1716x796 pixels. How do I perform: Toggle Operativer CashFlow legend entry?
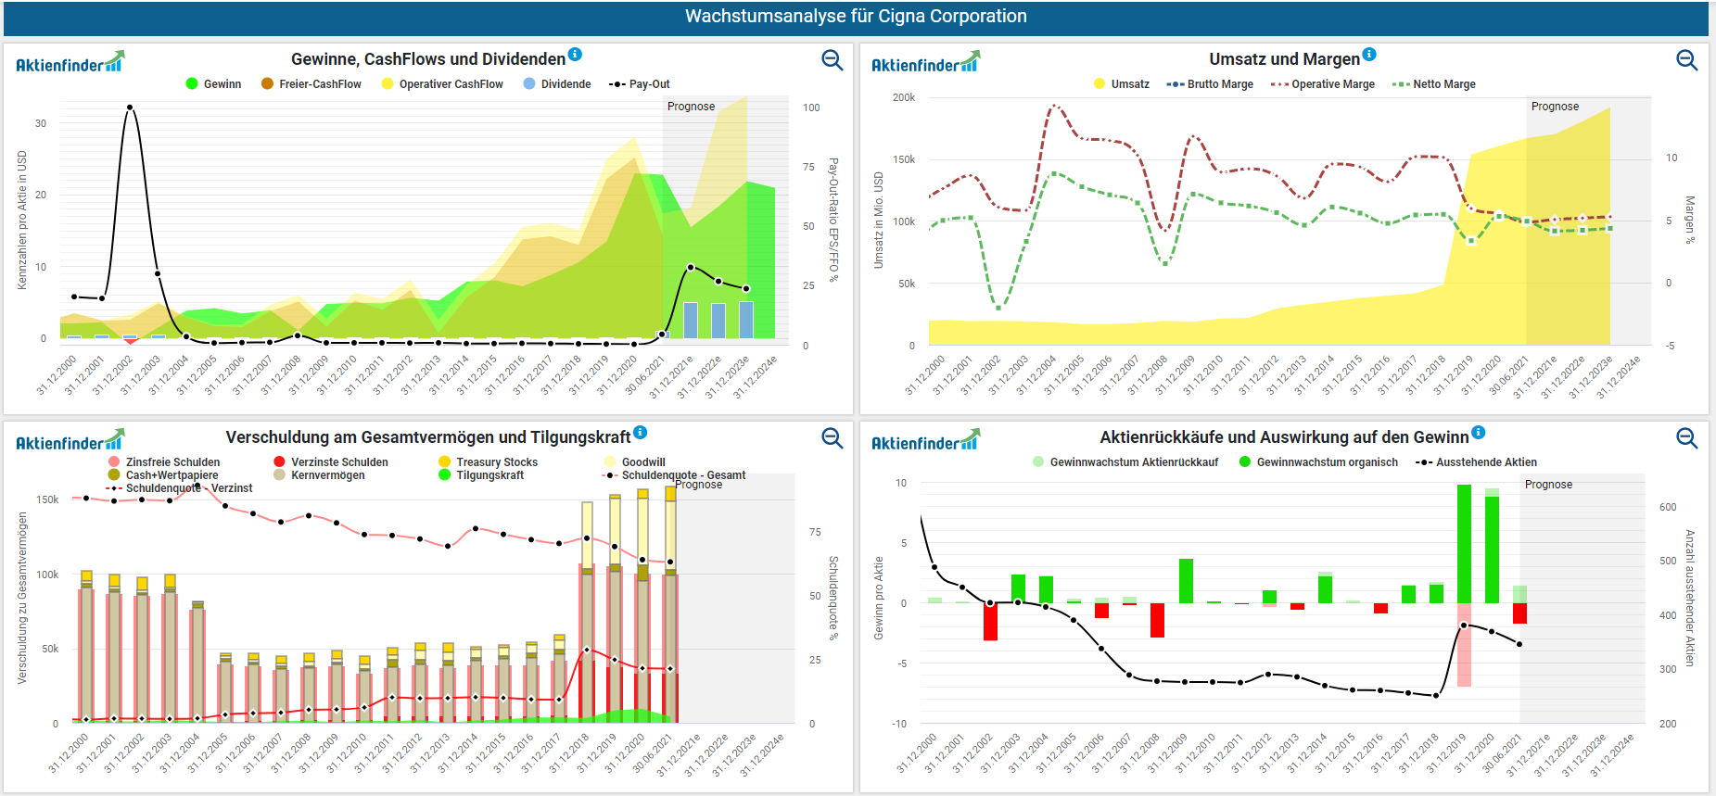click(x=442, y=84)
